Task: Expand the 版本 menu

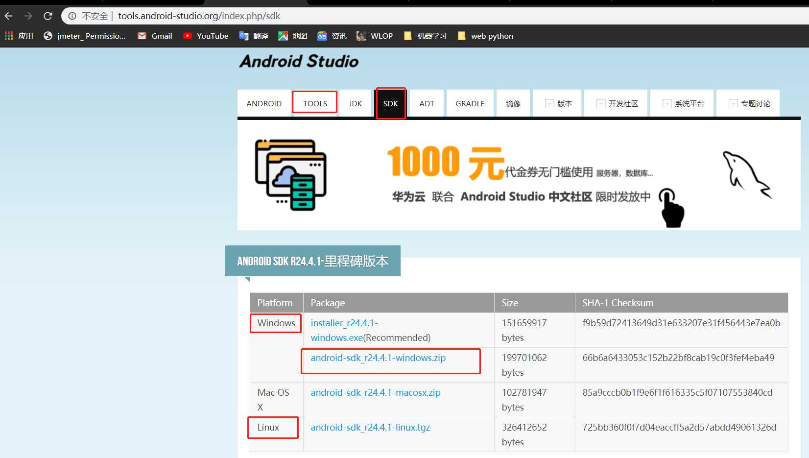Action: tap(557, 103)
